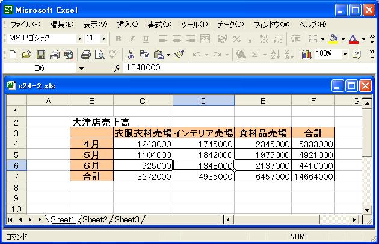The image size is (379, 244).
Task: Open the データ menu
Action: [230, 25]
